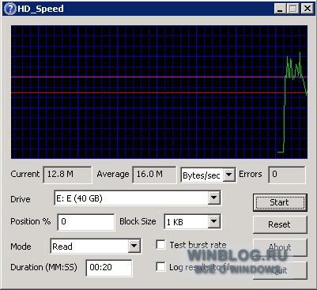Viewport: 317px width, 290px height.
Task: Minimize the HD_Speed window
Action: pos(280,9)
